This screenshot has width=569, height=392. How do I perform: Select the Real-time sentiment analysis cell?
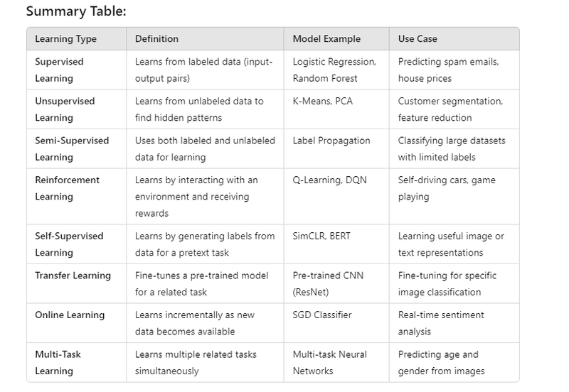(x=441, y=323)
